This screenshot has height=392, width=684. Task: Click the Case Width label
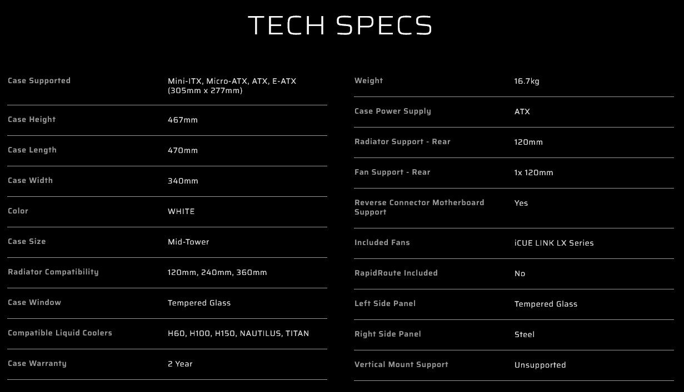coord(29,181)
